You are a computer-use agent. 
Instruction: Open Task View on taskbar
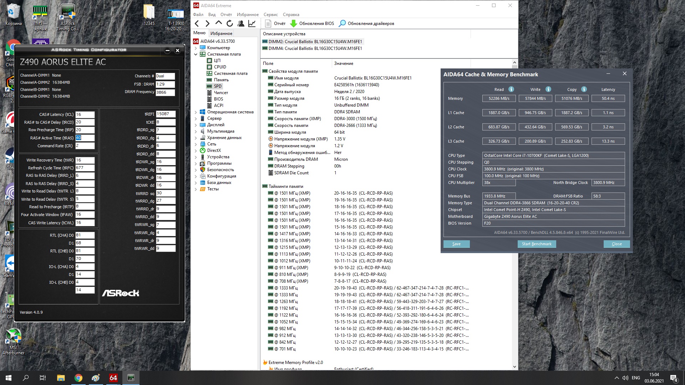point(43,378)
